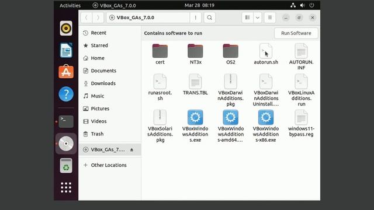This screenshot has height=210, width=374.
Task: Click the Run Software button
Action: tap(296, 33)
